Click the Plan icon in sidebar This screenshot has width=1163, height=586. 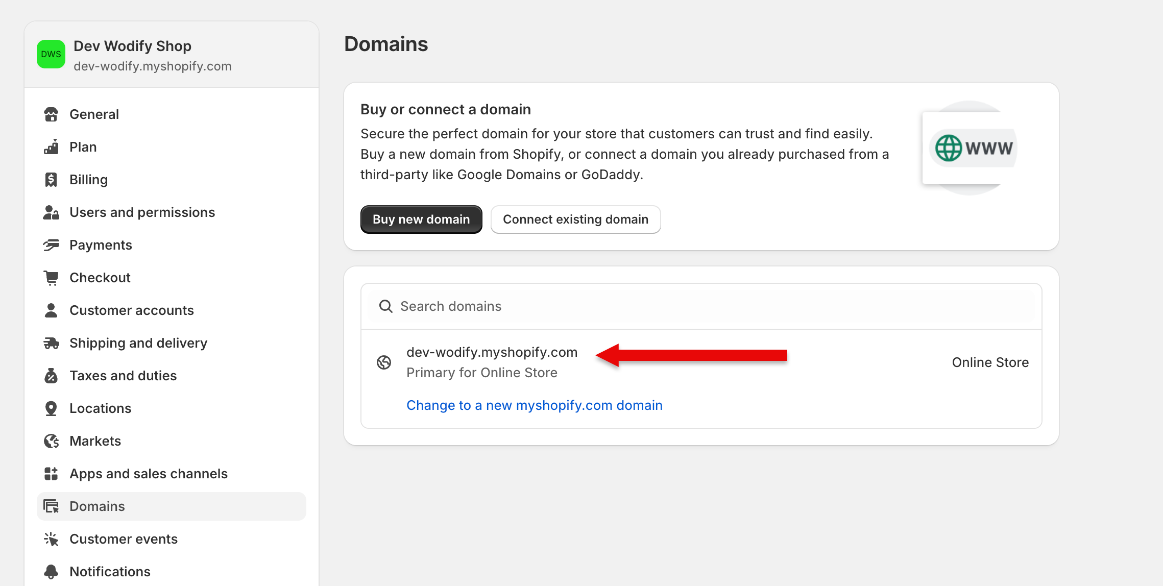51,147
